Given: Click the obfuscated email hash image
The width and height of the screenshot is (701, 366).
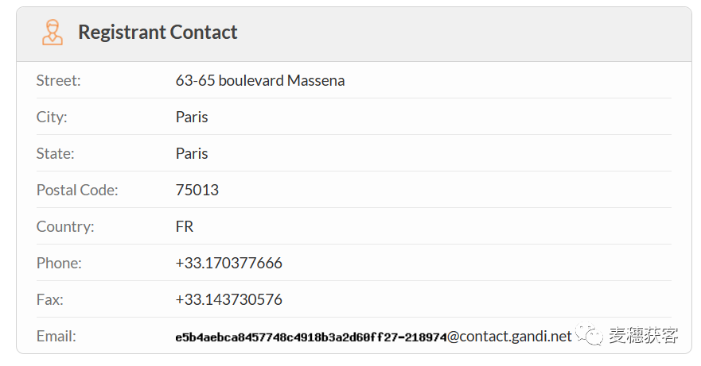Looking at the screenshot, I should (311, 337).
